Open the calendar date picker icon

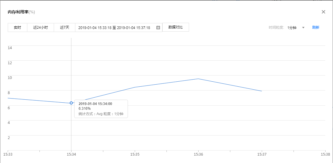coord(158,28)
